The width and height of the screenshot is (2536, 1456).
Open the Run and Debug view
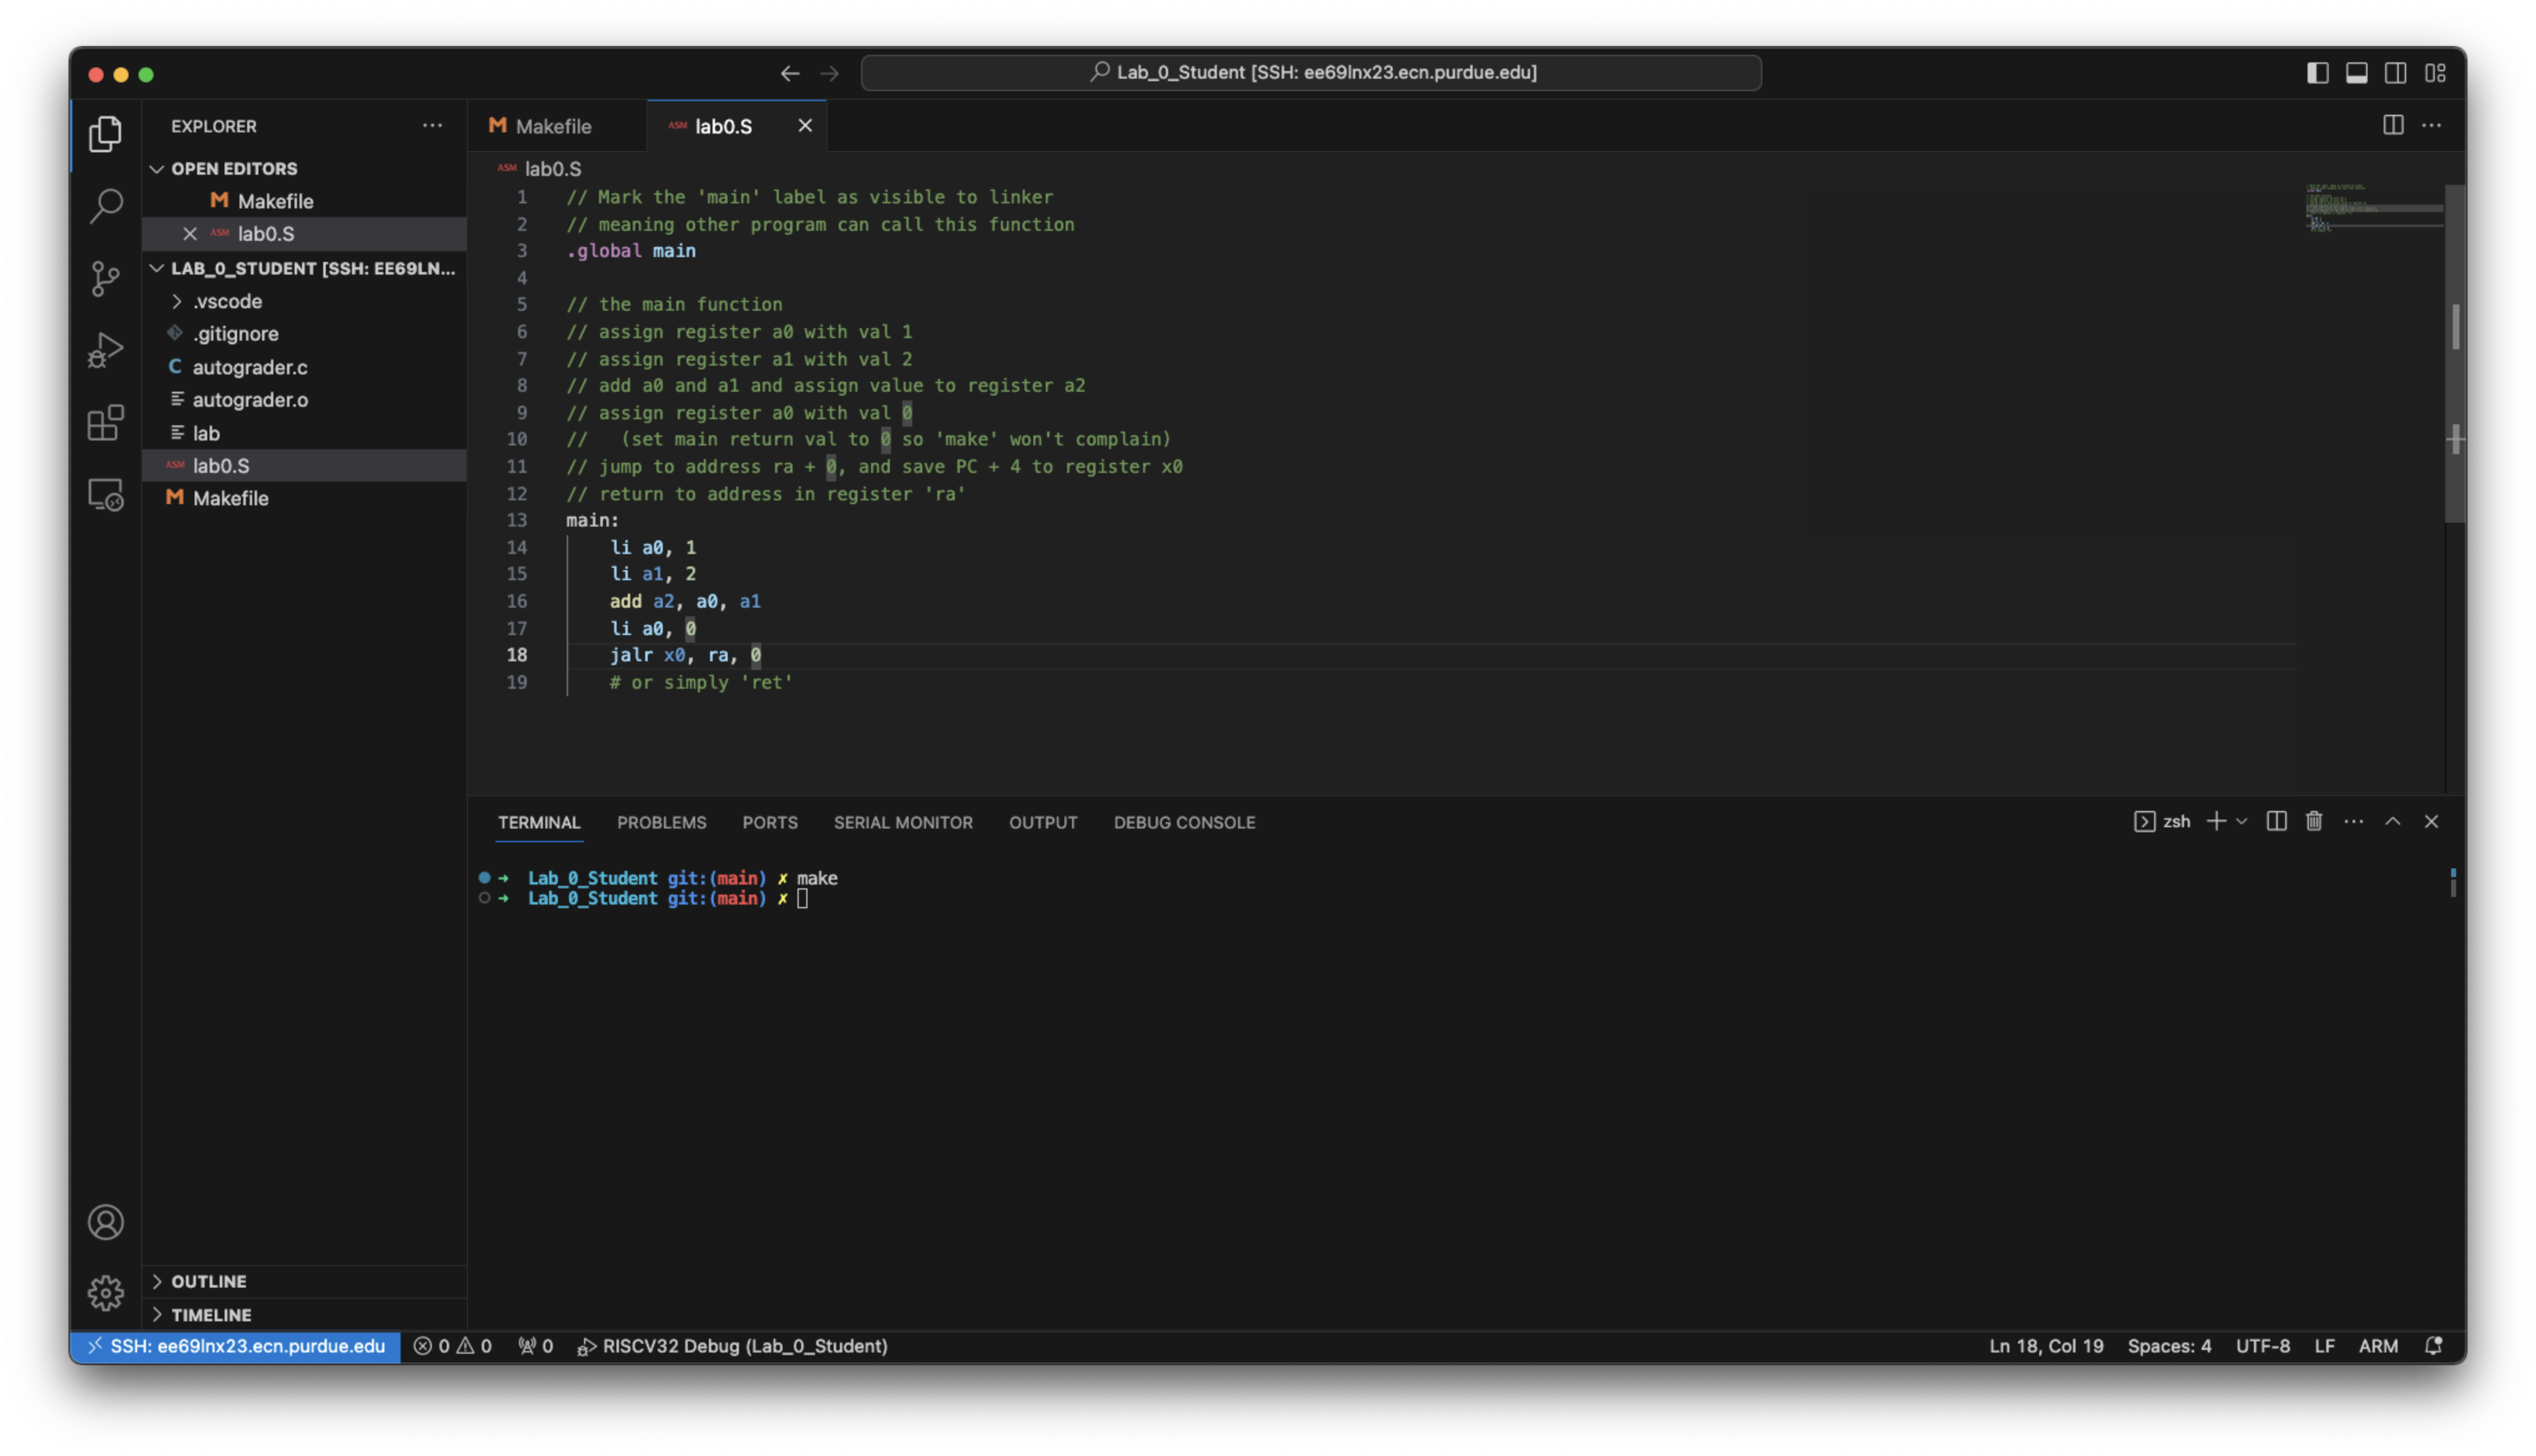105,350
